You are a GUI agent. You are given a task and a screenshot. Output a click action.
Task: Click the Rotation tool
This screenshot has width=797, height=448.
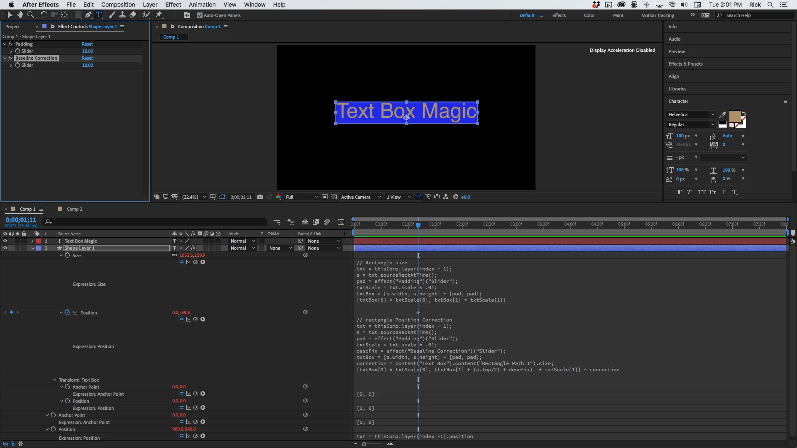point(44,15)
